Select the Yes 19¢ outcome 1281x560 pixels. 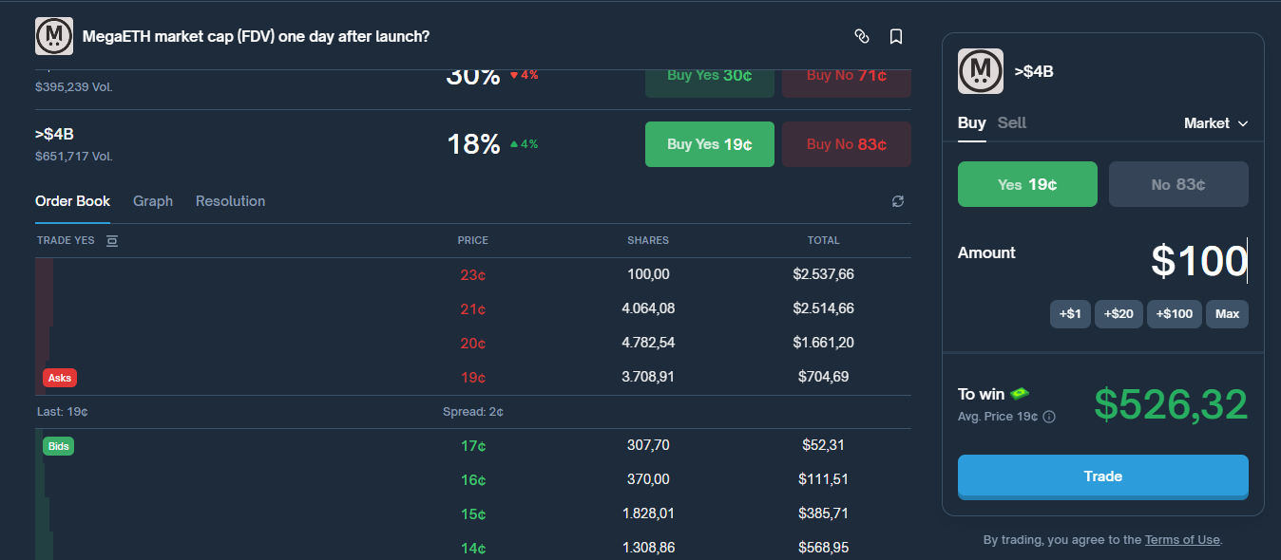(x=1027, y=183)
